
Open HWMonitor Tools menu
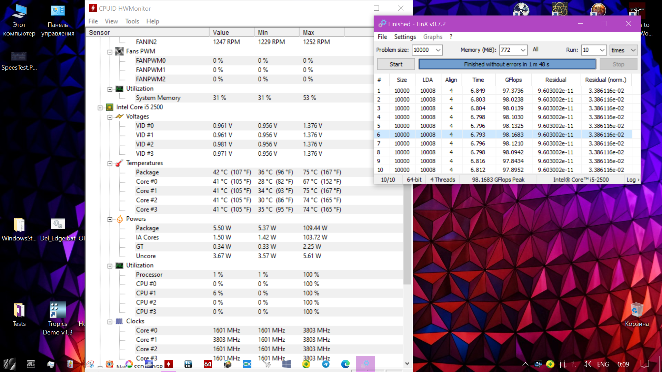132,21
